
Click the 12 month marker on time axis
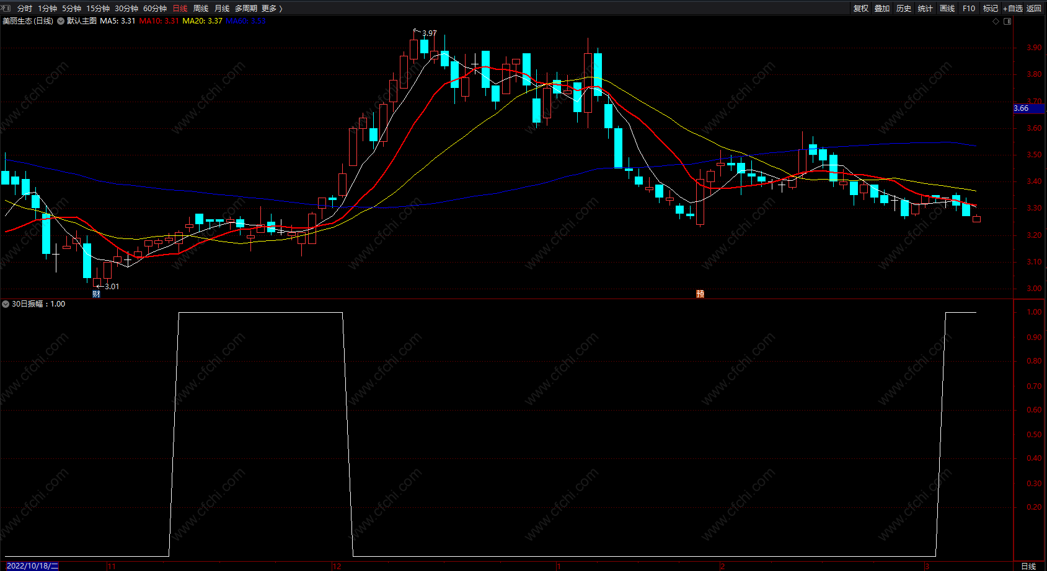(337, 566)
